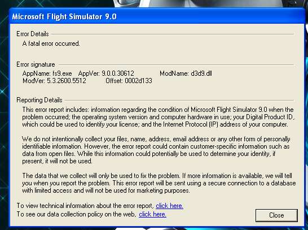Click the Close button

pos(276,215)
